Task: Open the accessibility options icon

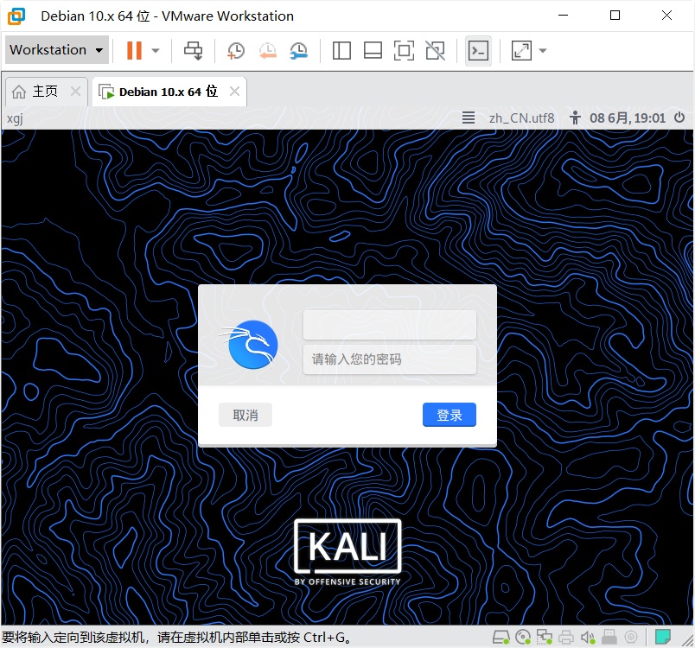Action: coord(575,118)
